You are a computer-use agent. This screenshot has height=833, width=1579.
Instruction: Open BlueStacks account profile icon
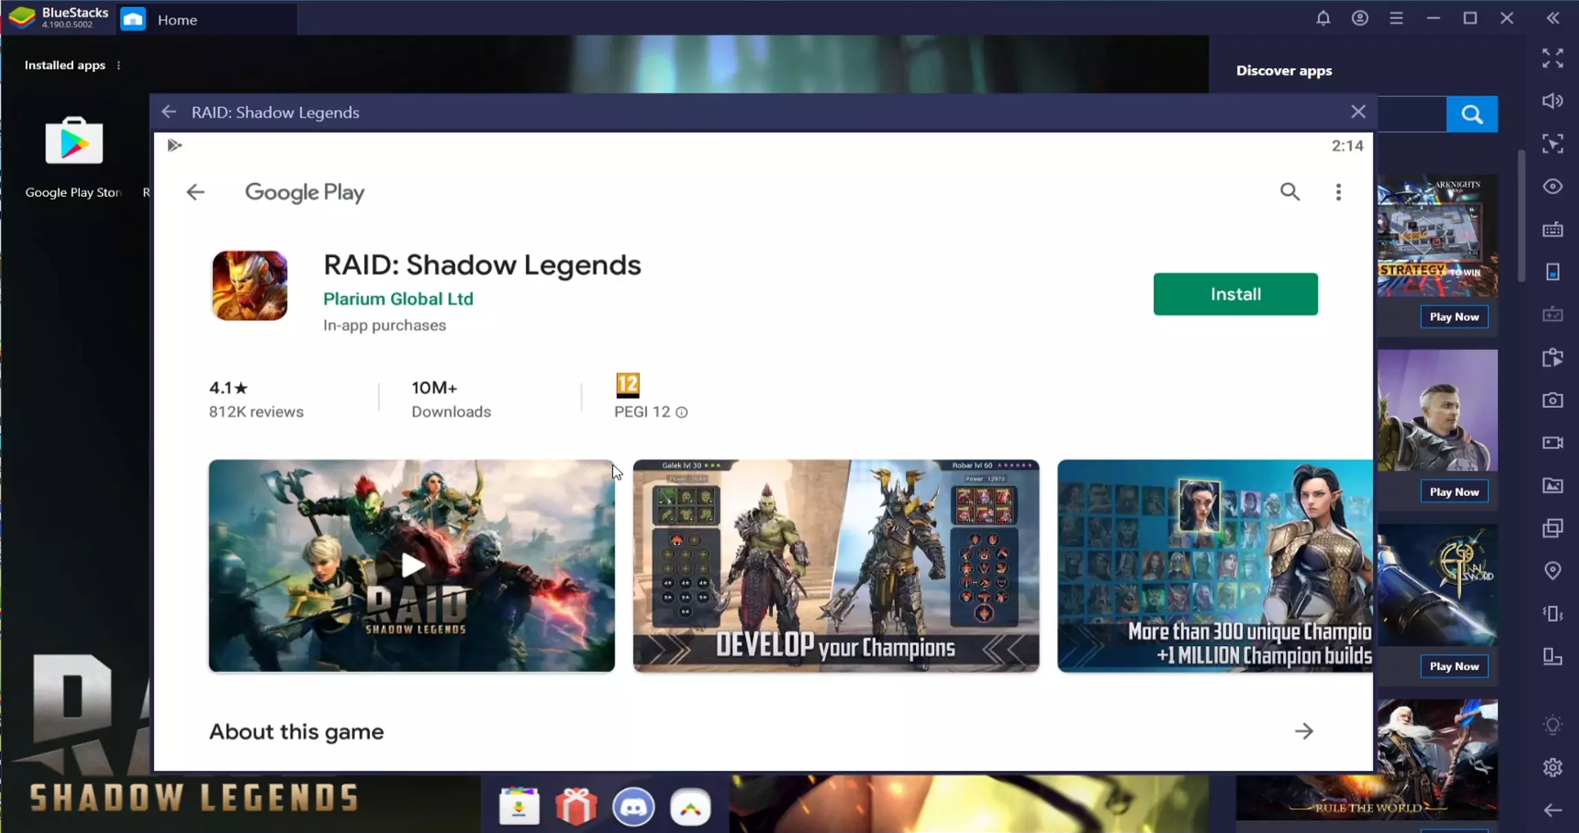click(1359, 19)
